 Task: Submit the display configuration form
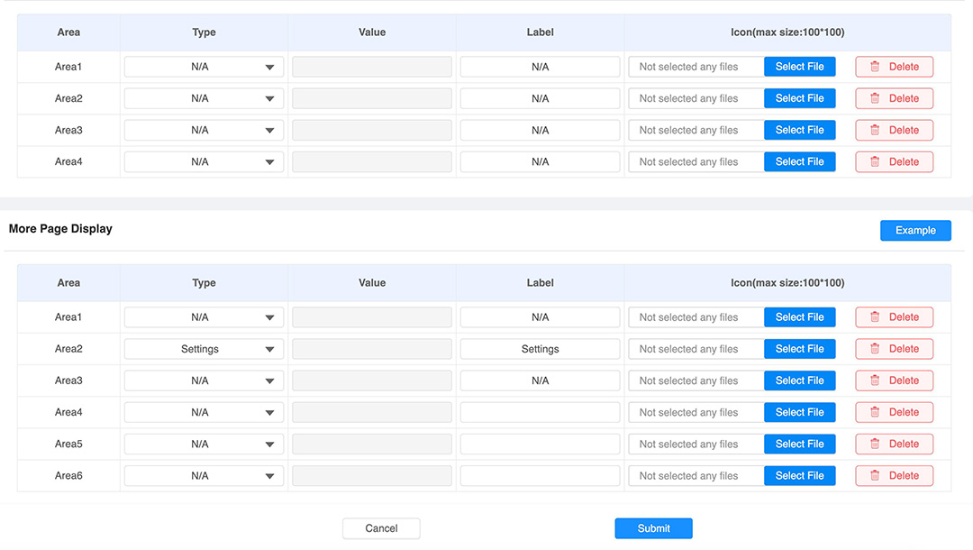pos(653,528)
